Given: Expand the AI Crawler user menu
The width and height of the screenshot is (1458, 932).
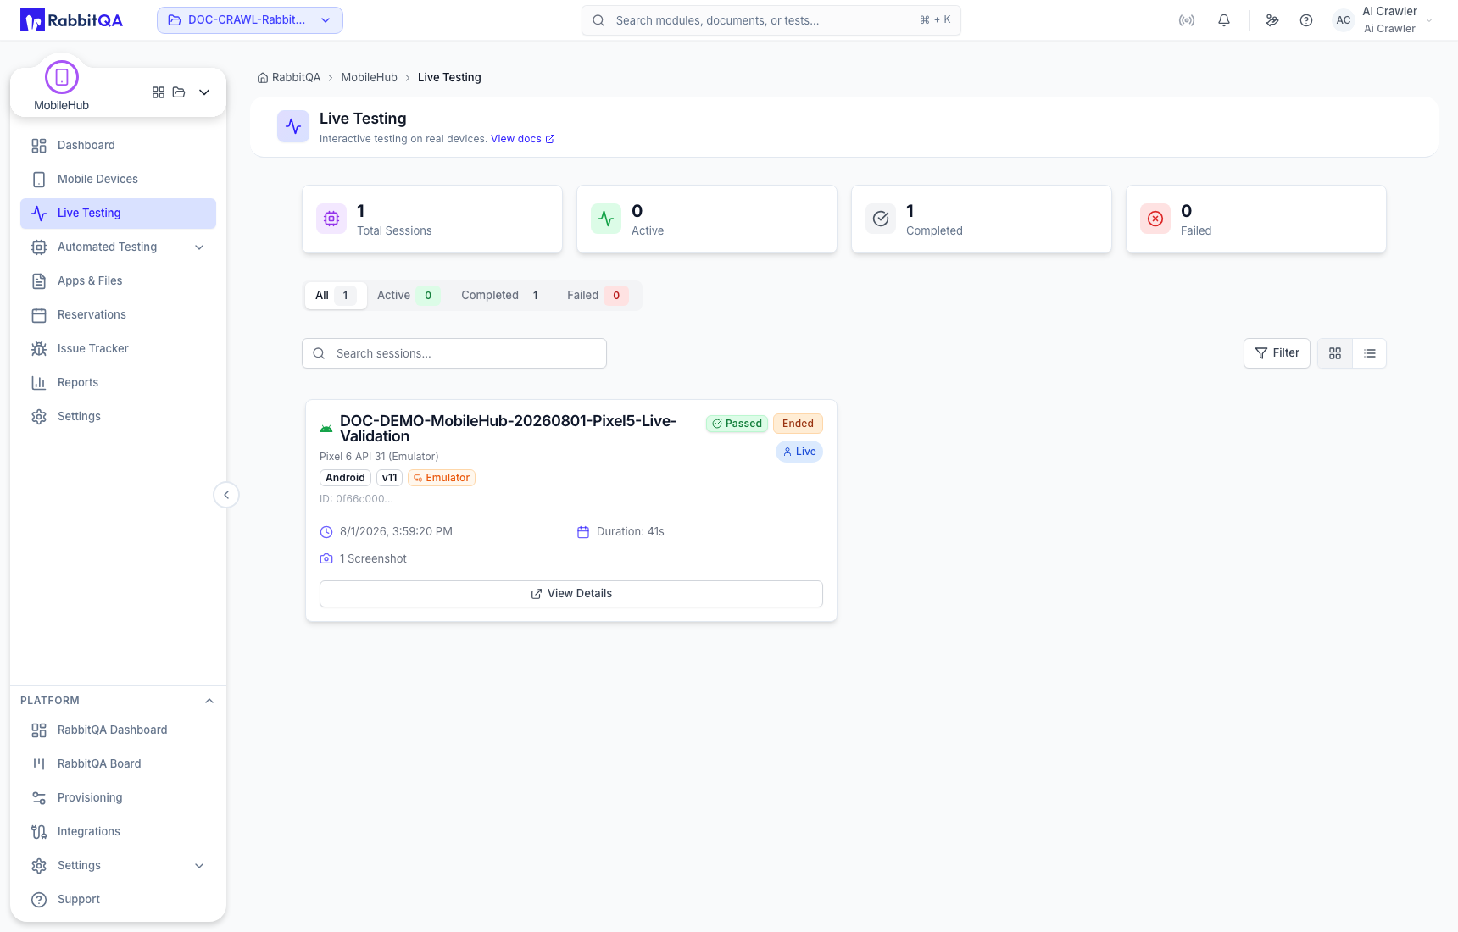Looking at the screenshot, I should pyautogui.click(x=1429, y=20).
